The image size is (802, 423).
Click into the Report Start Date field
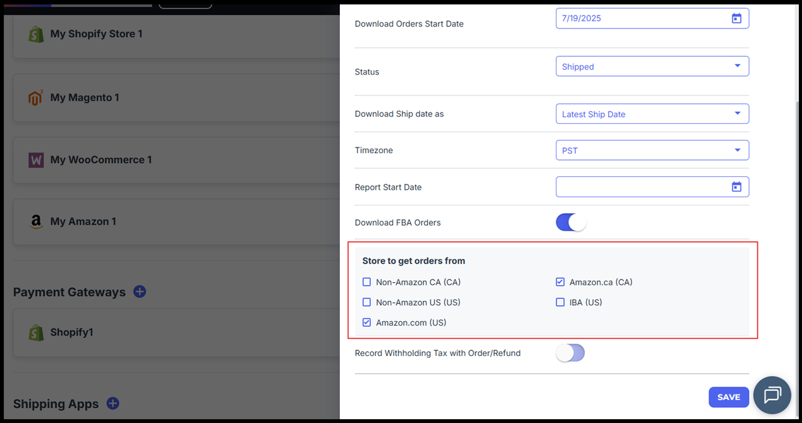coord(639,187)
